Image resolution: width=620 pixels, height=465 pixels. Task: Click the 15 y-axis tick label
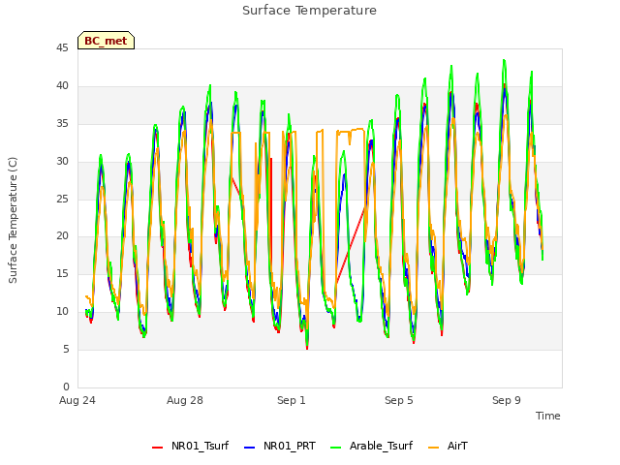pos(62,273)
